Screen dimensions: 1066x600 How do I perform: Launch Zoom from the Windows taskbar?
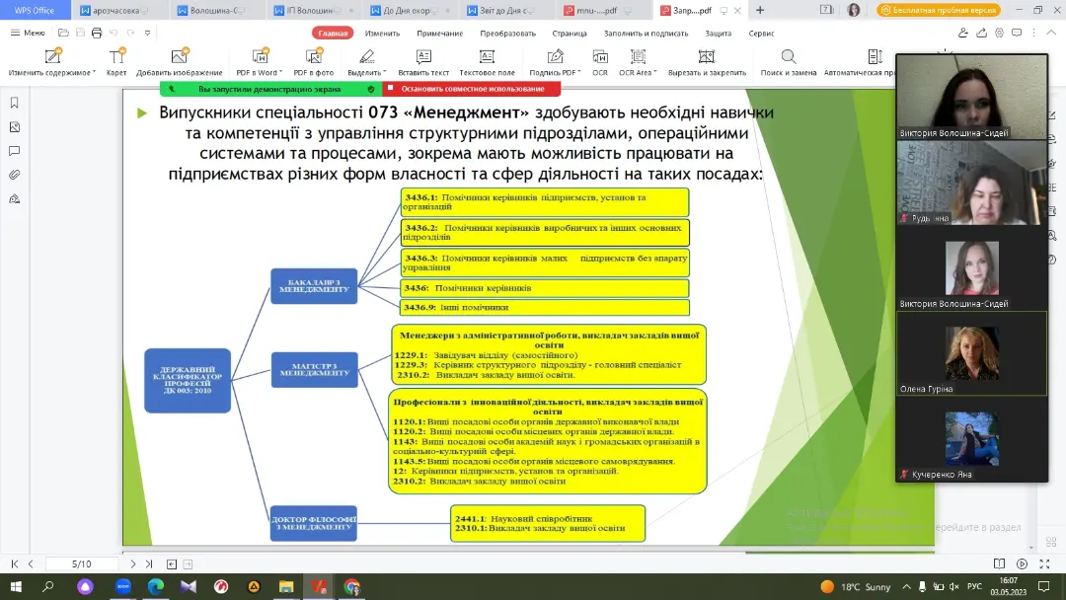123,586
